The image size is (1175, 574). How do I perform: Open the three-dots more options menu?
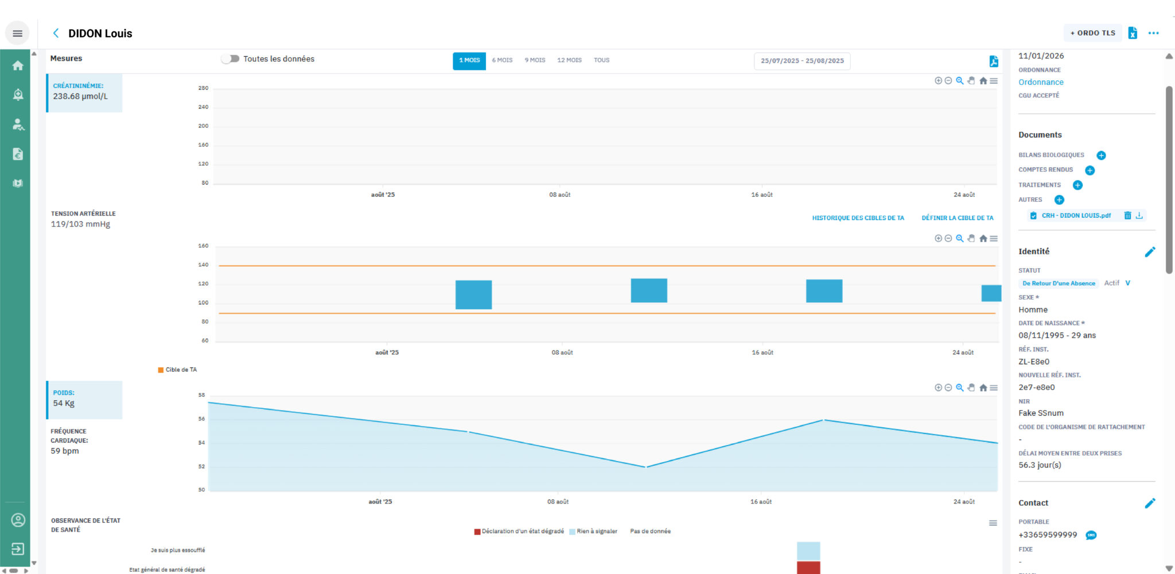coord(1153,33)
